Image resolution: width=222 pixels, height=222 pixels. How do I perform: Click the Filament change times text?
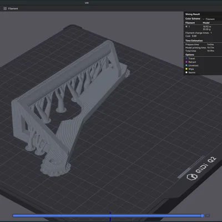pos(199,33)
